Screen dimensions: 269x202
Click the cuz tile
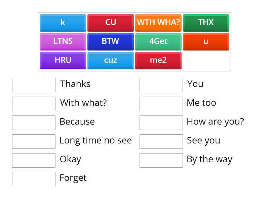click(110, 60)
